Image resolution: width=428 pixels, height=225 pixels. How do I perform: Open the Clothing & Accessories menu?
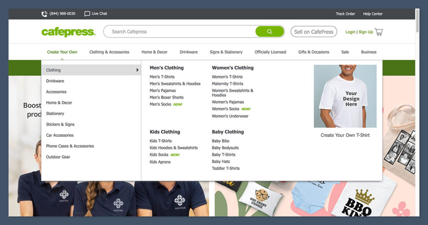click(x=109, y=52)
